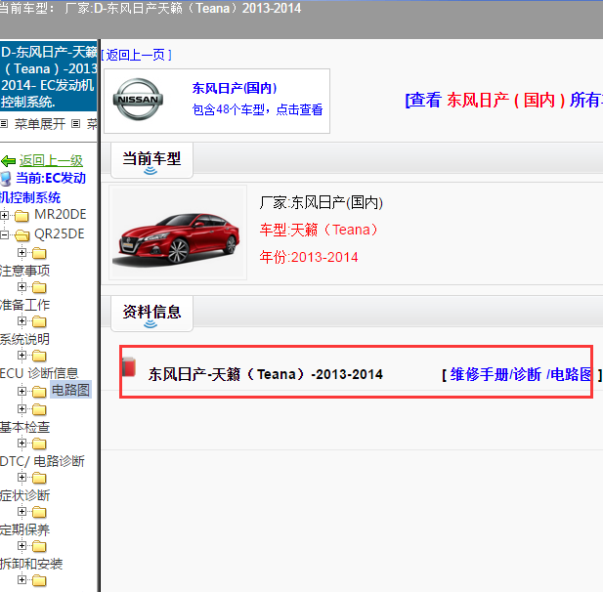Switch to the 当前车型 tab
Viewport: 603px width, 592px height.
tap(151, 160)
